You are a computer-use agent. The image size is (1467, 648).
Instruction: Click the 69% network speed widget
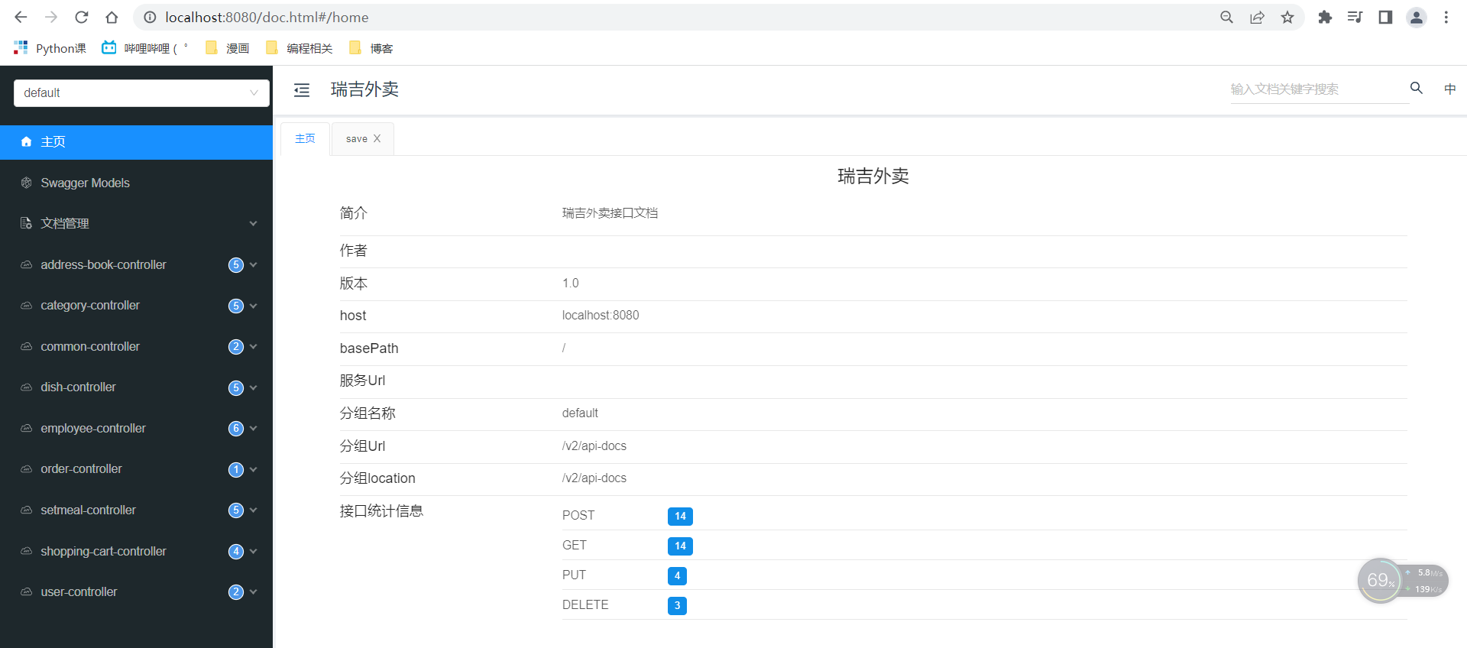(x=1403, y=581)
